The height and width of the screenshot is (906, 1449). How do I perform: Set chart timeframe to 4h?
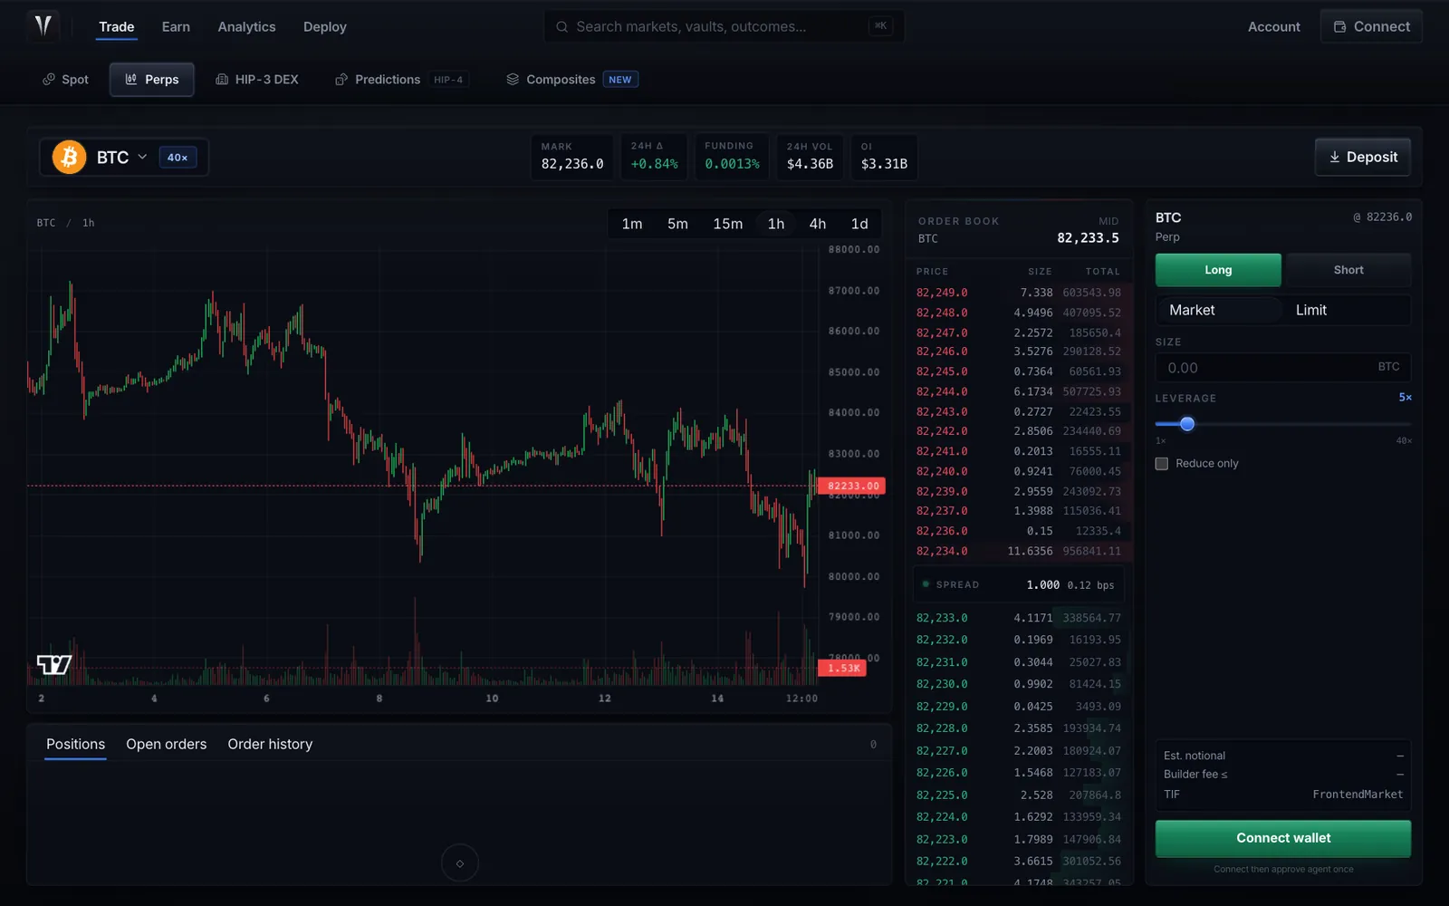click(x=817, y=224)
